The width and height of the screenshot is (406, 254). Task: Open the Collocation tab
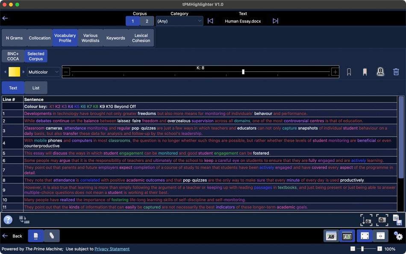click(40, 38)
